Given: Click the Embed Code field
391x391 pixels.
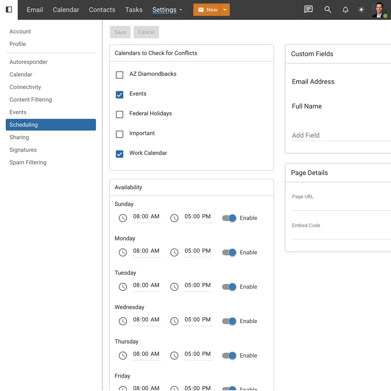Looking at the screenshot, I should pyautogui.click(x=341, y=231).
